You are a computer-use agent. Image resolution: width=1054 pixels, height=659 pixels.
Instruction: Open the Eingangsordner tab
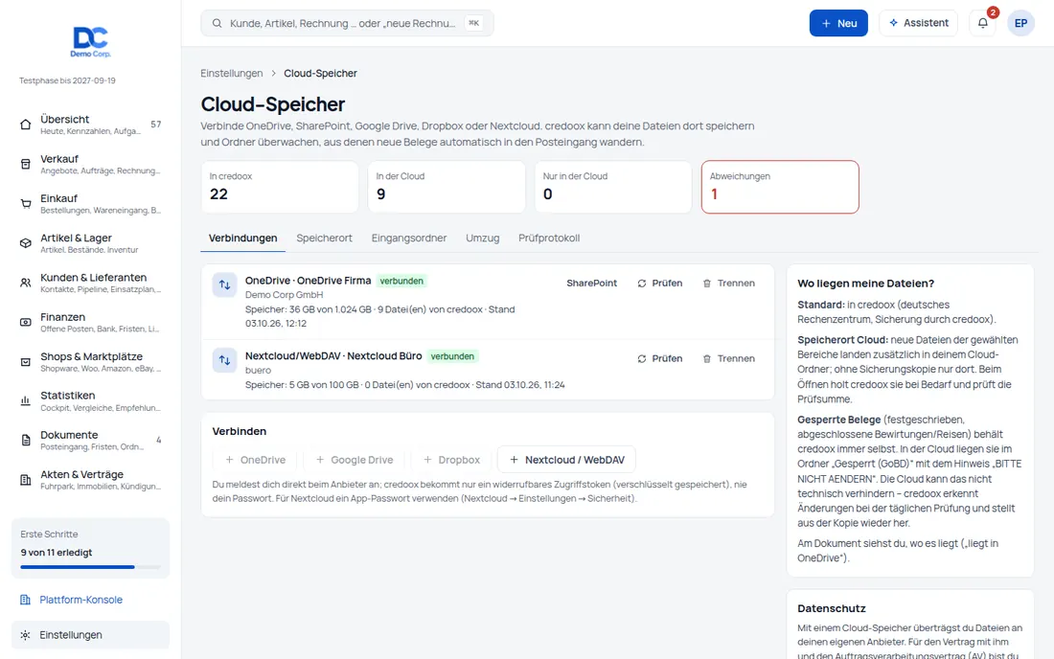[x=409, y=238]
